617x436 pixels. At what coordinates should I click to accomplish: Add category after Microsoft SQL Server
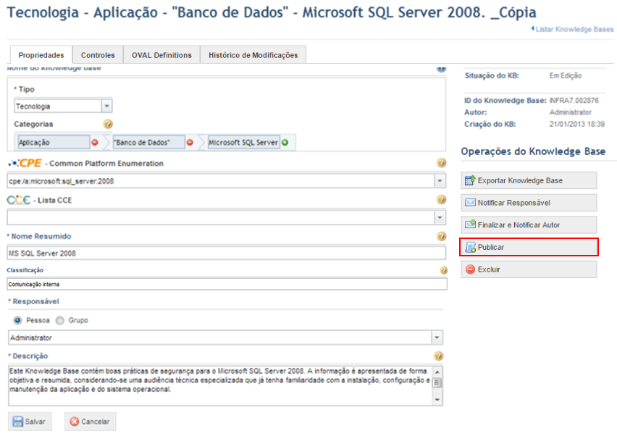tap(285, 143)
